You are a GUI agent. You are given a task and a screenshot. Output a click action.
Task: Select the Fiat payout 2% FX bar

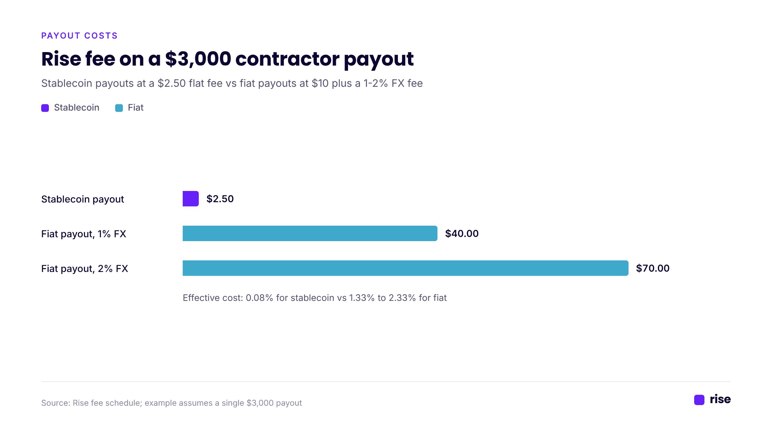click(x=406, y=268)
